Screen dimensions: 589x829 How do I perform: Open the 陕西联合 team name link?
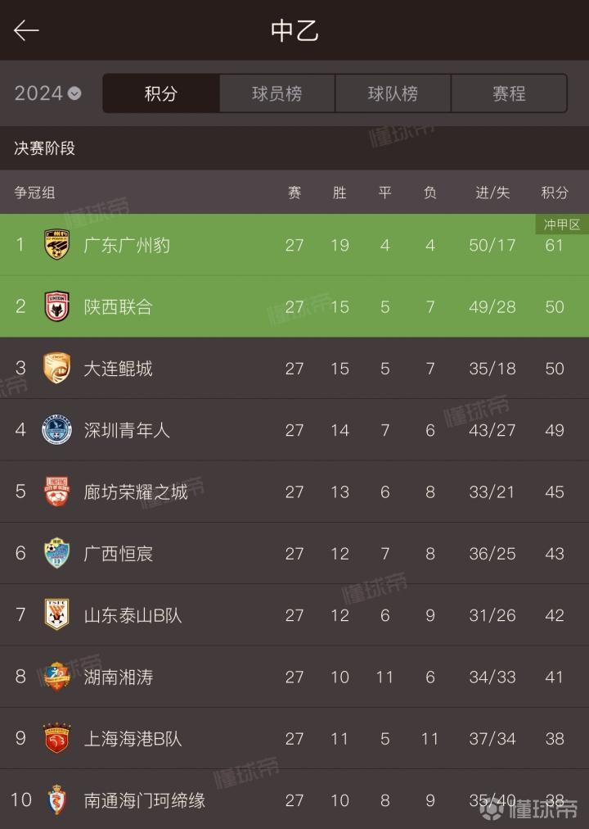point(119,306)
